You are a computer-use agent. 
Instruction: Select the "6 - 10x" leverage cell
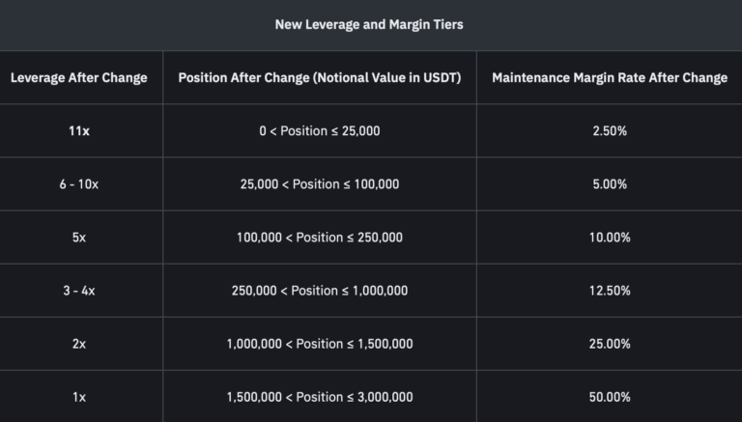point(79,183)
